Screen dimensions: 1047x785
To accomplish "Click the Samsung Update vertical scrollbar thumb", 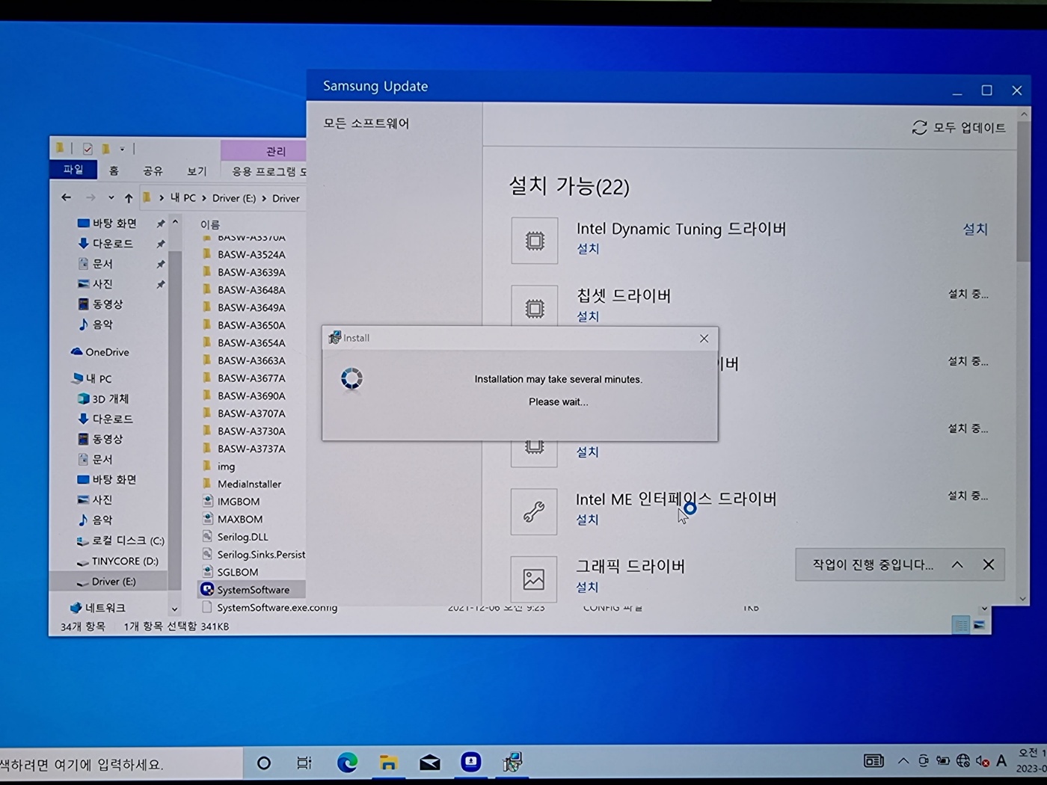I will (x=1022, y=191).
